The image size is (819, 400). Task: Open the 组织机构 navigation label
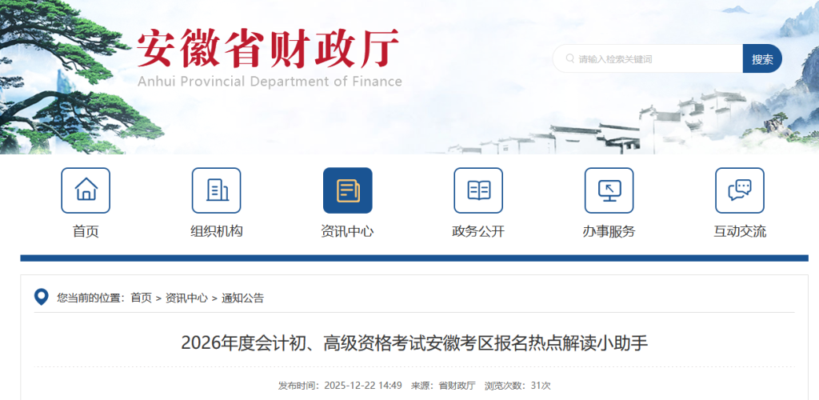click(217, 232)
